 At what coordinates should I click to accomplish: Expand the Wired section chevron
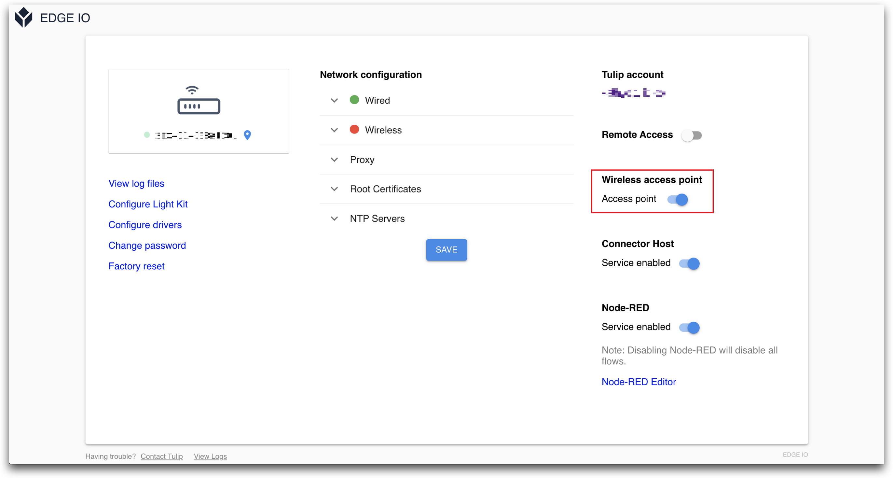tap(334, 101)
